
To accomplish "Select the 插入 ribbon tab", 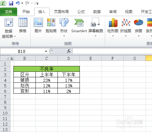I will point(42,12).
